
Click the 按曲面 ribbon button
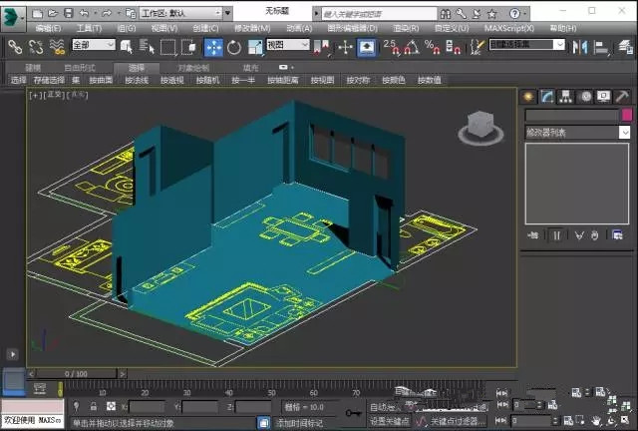click(x=101, y=80)
